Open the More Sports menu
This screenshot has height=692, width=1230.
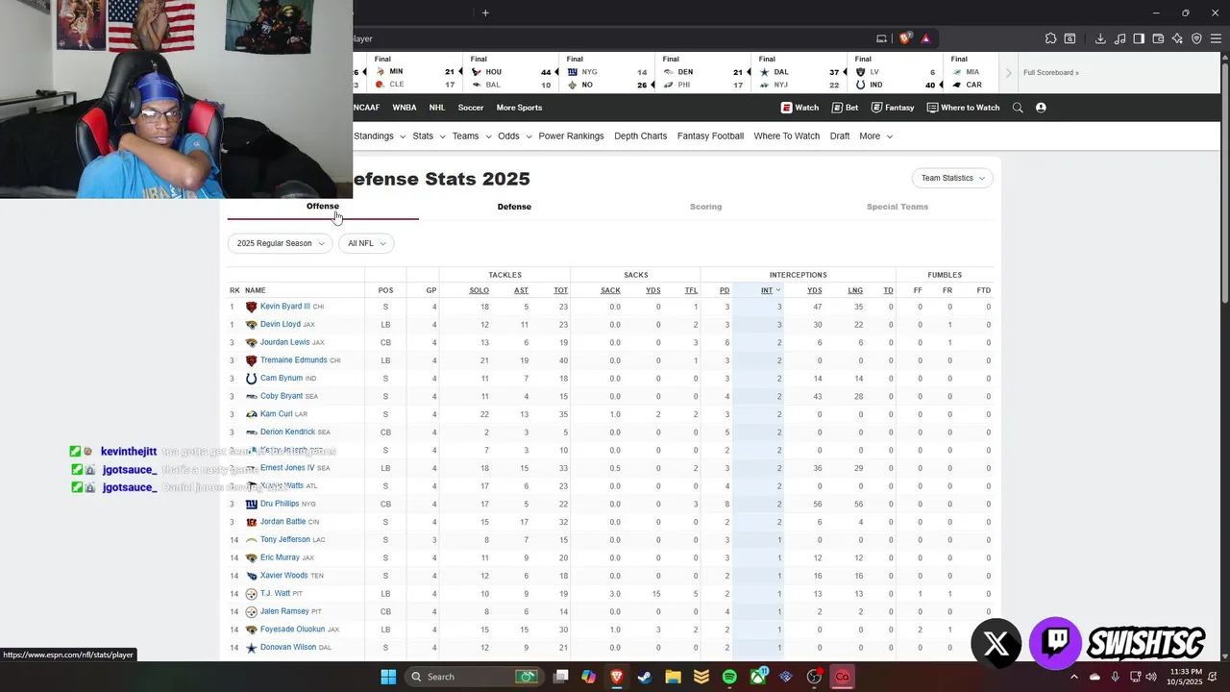(x=519, y=108)
